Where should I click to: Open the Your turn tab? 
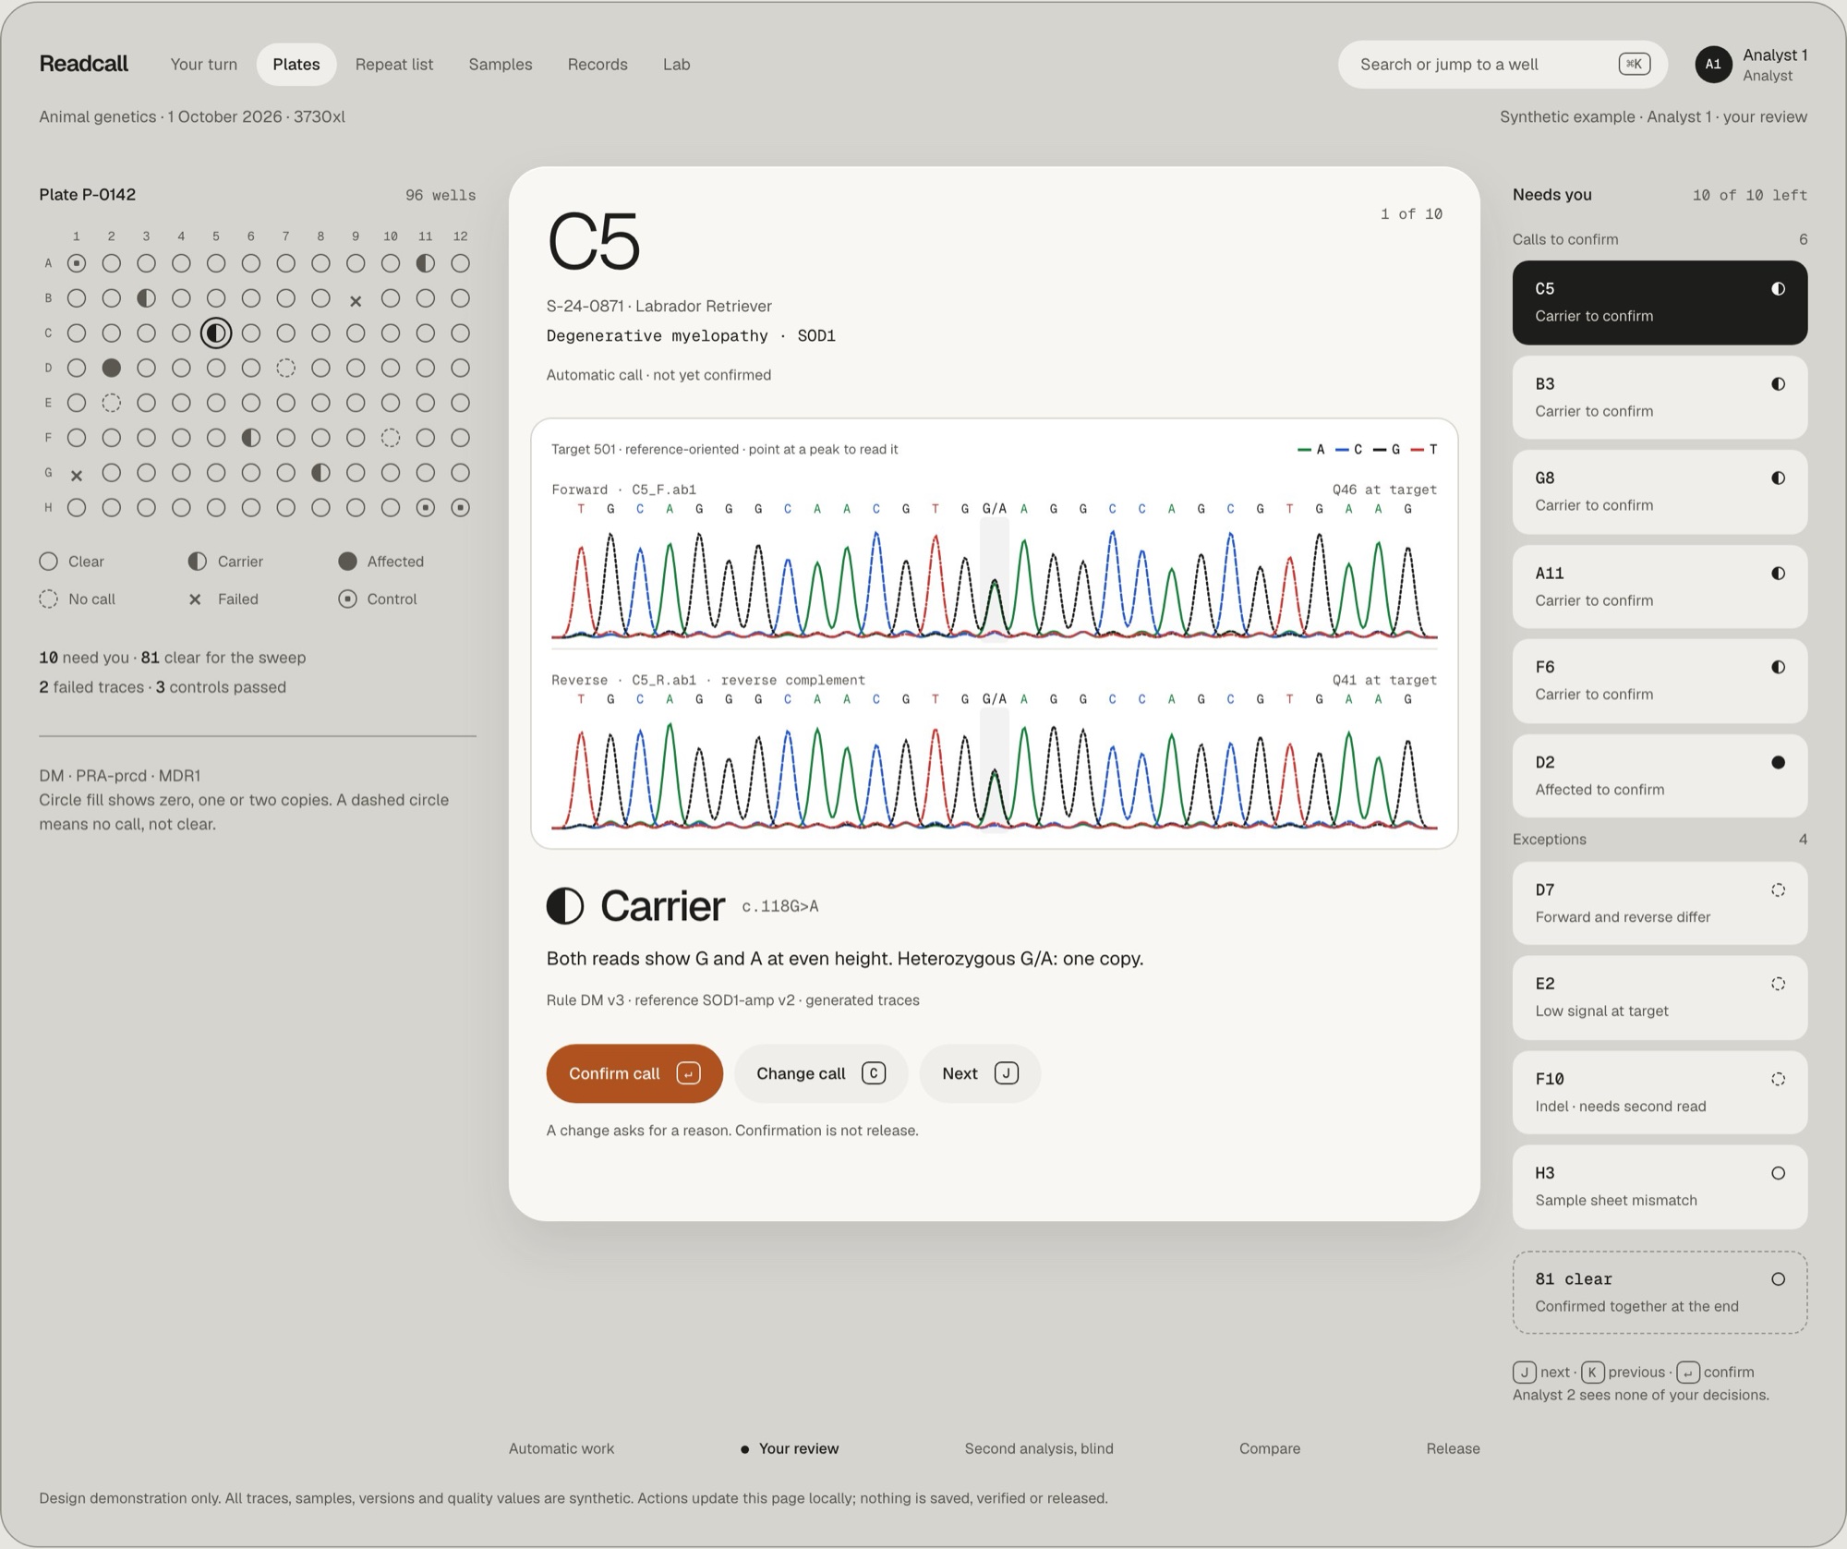pyautogui.click(x=204, y=65)
